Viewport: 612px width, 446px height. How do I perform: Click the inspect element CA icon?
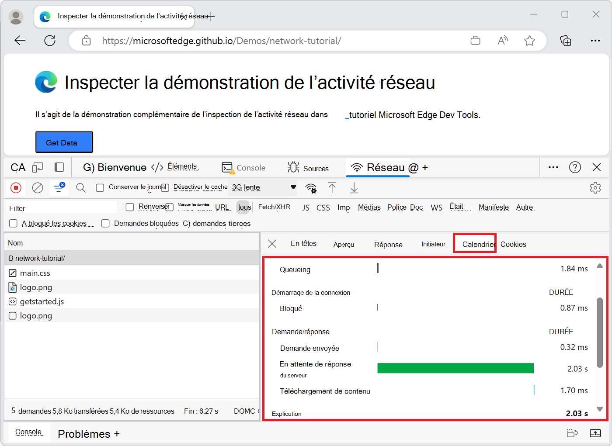click(18, 168)
